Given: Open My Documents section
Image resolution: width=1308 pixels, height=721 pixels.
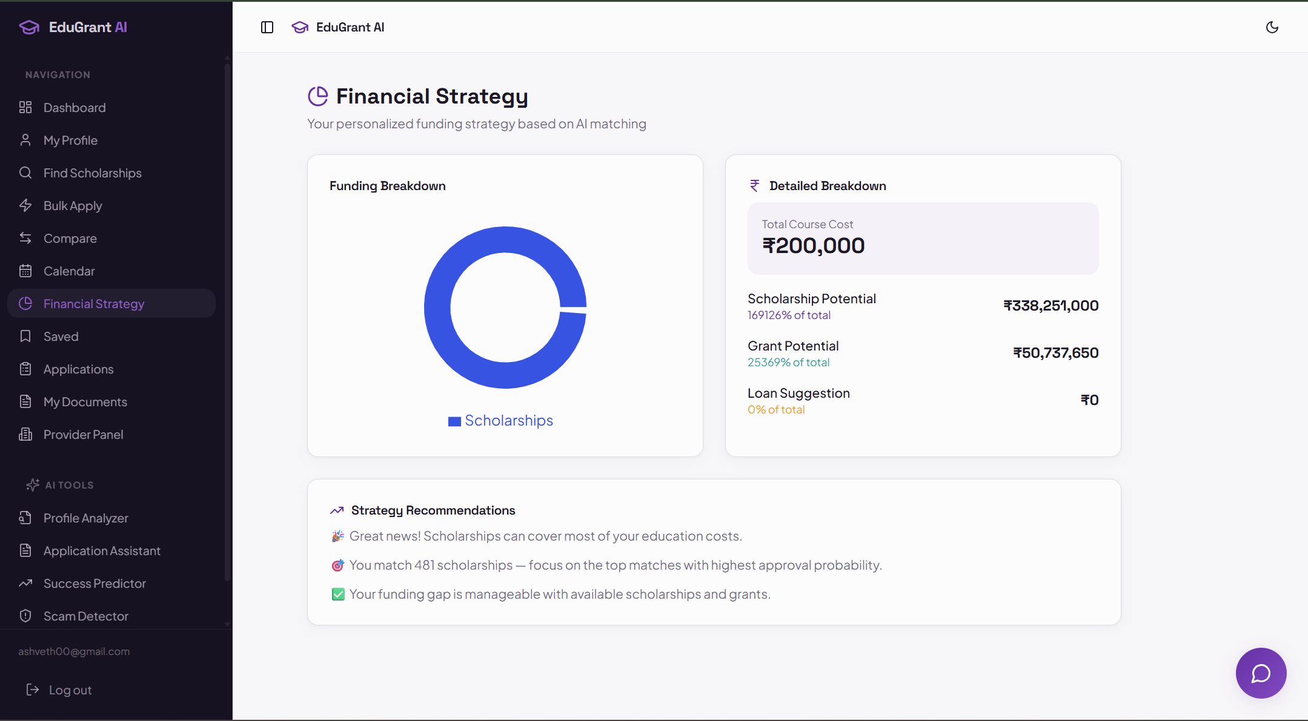Looking at the screenshot, I should click(85, 402).
